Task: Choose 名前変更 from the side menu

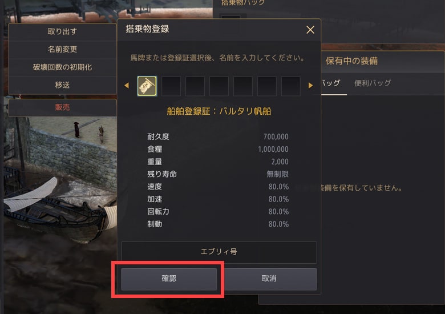Action: [62, 50]
